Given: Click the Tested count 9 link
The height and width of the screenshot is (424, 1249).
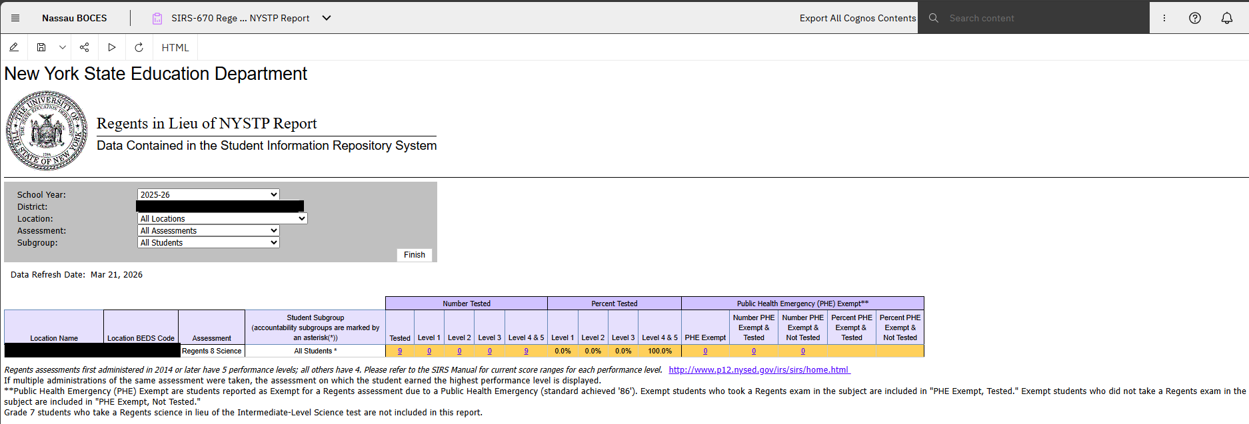Looking at the screenshot, I should [x=400, y=351].
